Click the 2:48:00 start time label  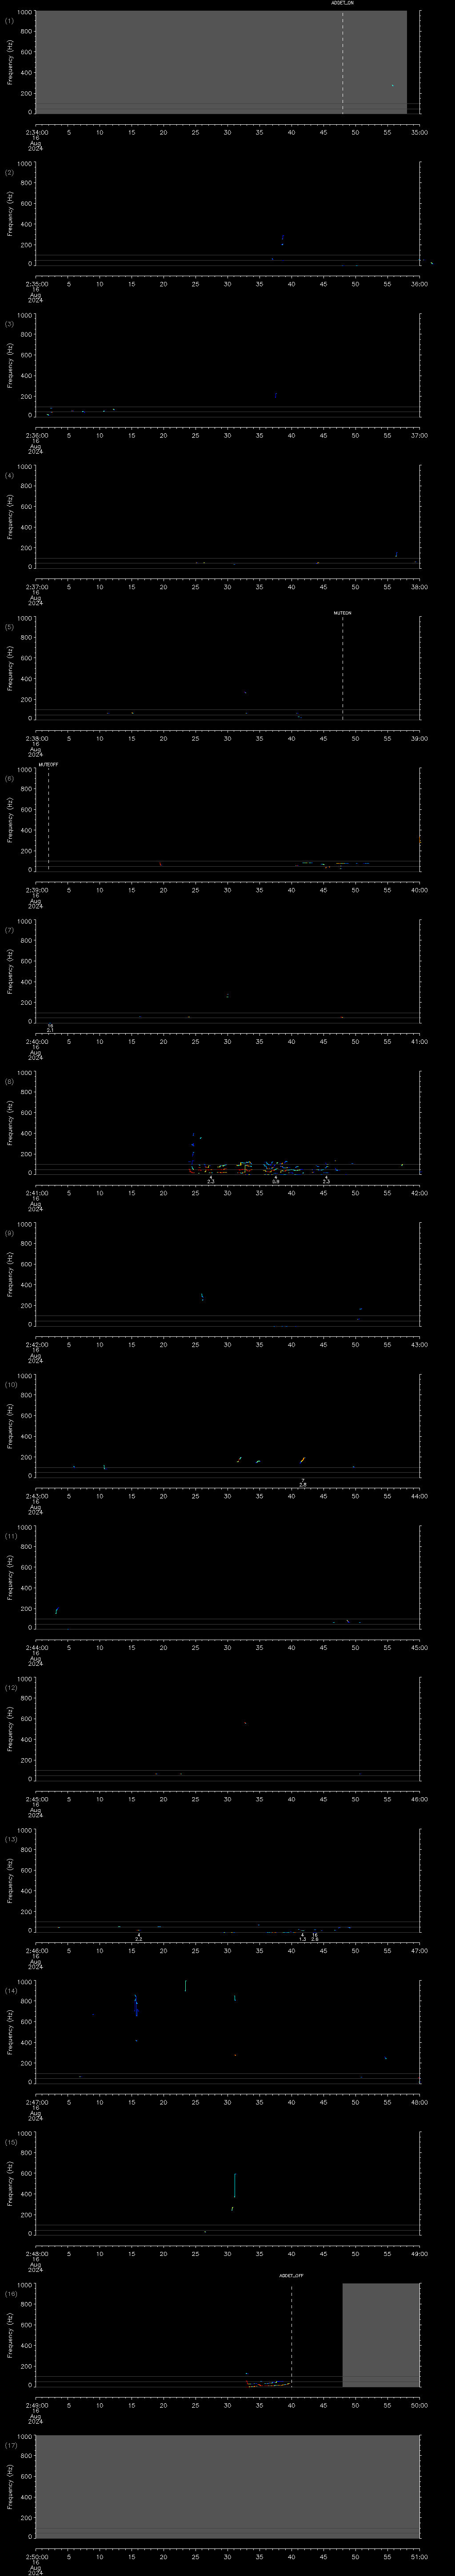36,2254
